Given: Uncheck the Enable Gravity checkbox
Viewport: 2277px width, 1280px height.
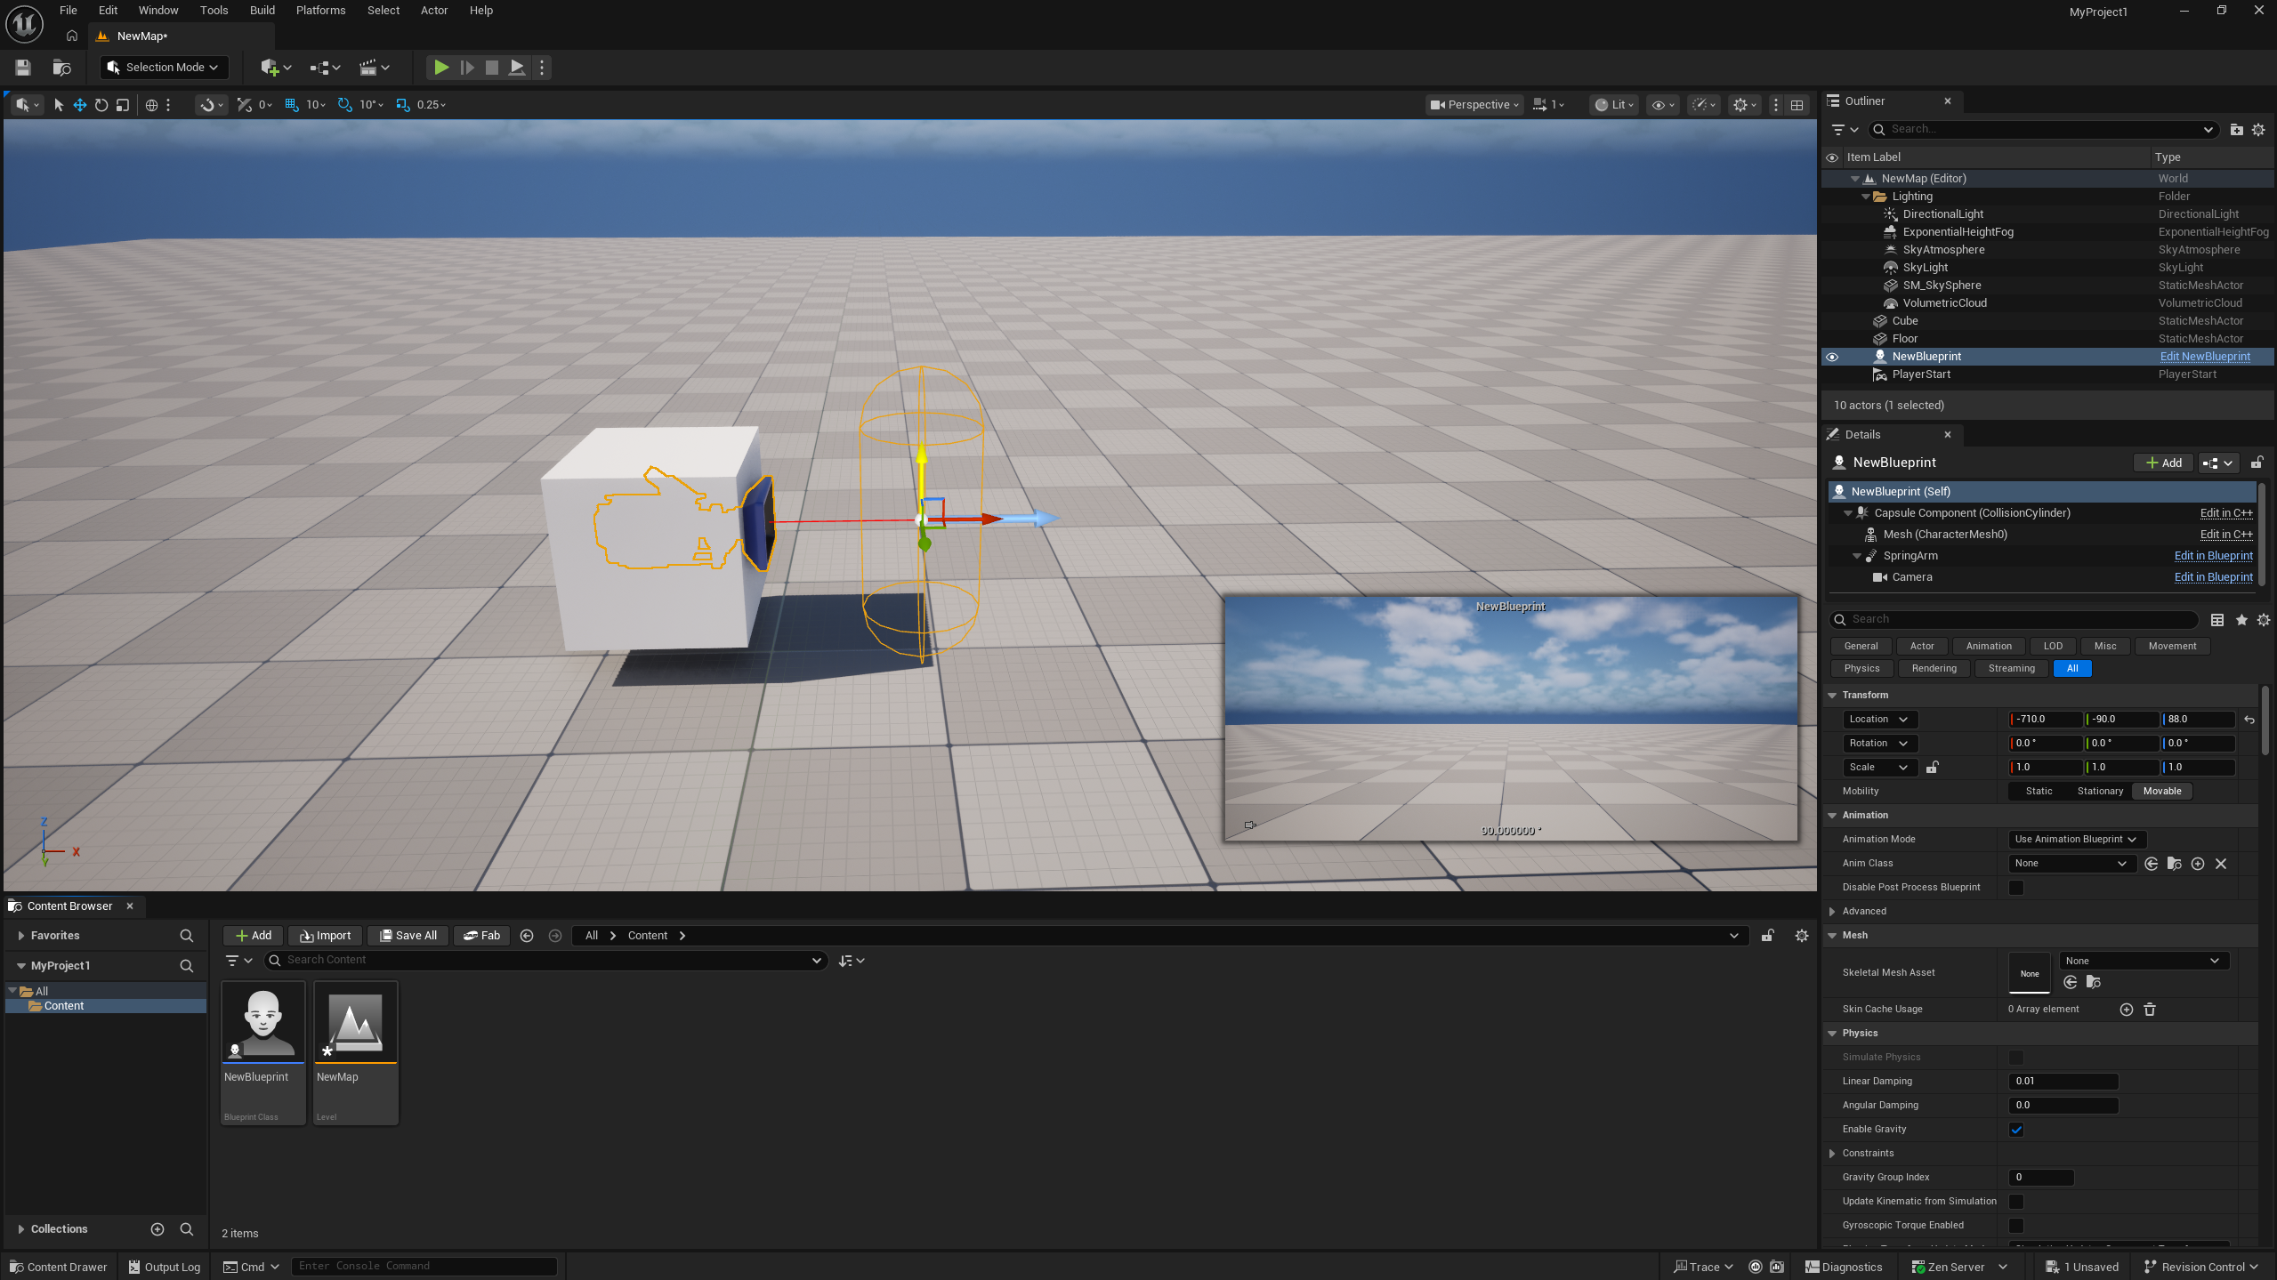Looking at the screenshot, I should pyautogui.click(x=2016, y=1130).
